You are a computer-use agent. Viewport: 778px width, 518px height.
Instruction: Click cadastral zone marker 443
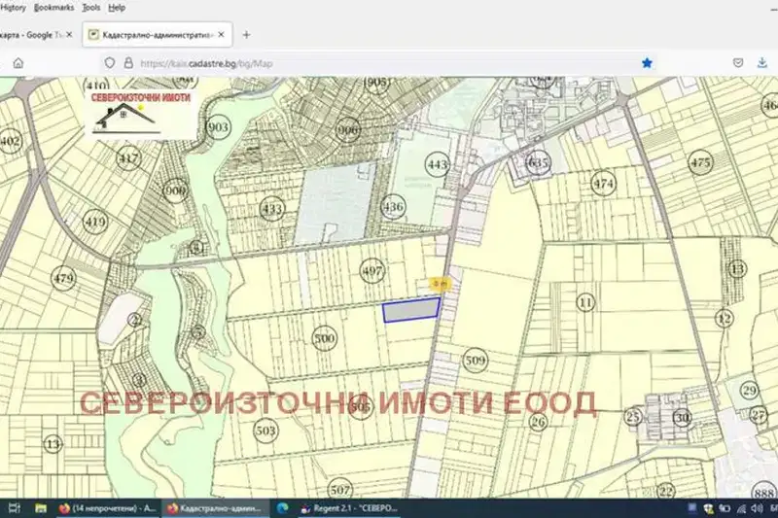coord(437,164)
